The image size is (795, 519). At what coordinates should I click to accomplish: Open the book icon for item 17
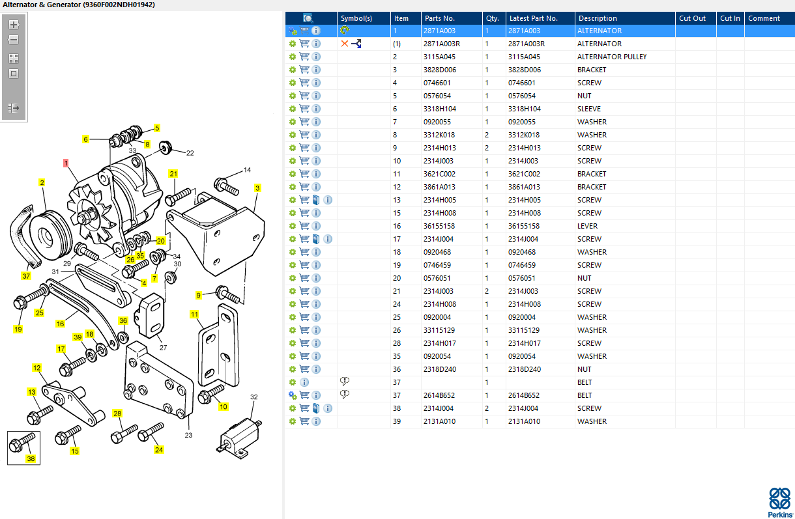pyautogui.click(x=316, y=239)
